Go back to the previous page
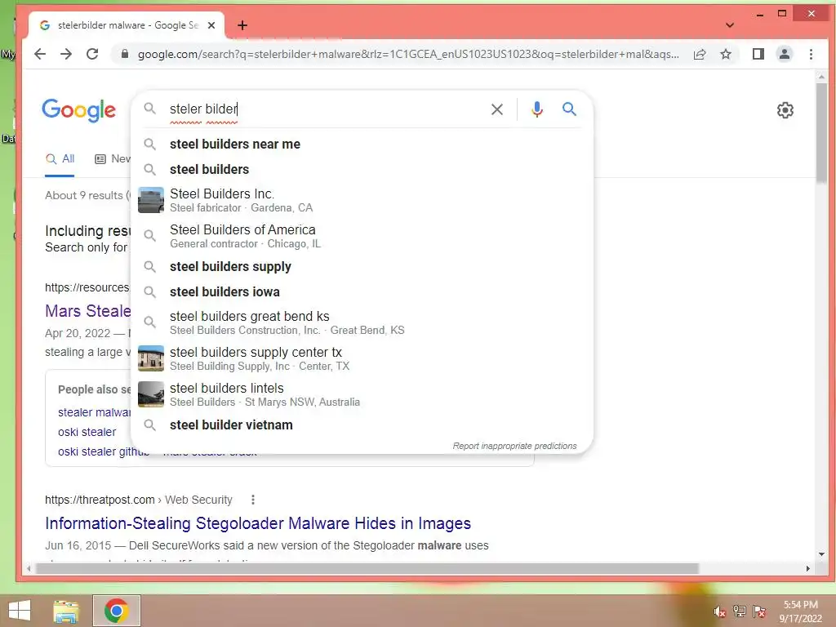This screenshot has height=627, width=836. click(x=40, y=54)
